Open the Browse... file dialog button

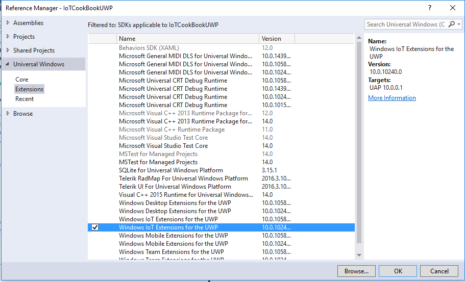pos(356,271)
